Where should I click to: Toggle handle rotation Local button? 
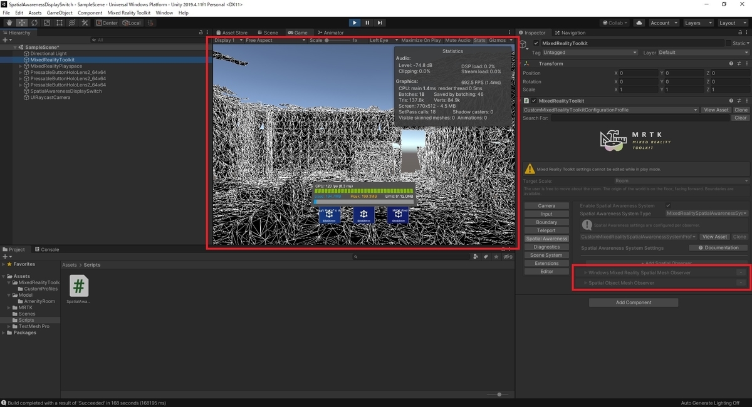tap(132, 23)
